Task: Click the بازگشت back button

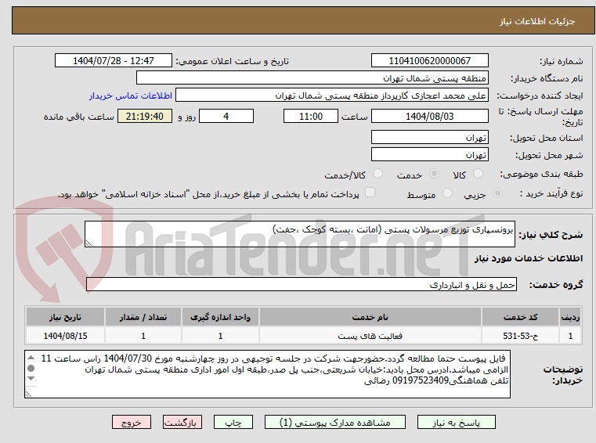Action: [x=182, y=423]
